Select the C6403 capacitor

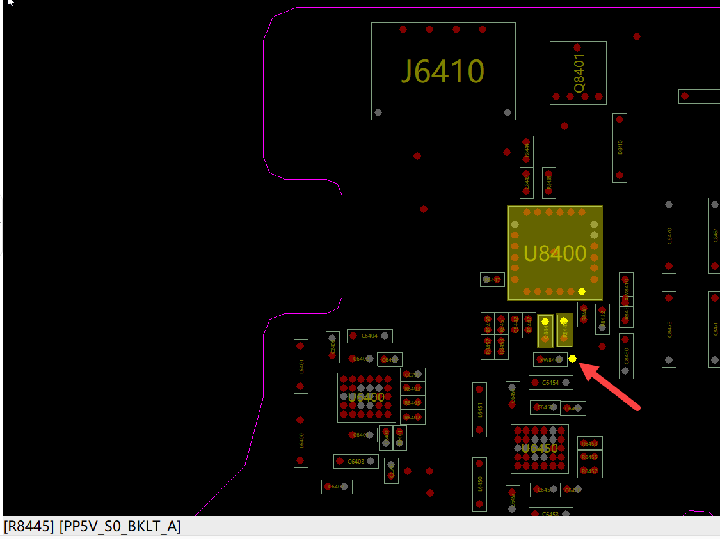tap(356, 461)
